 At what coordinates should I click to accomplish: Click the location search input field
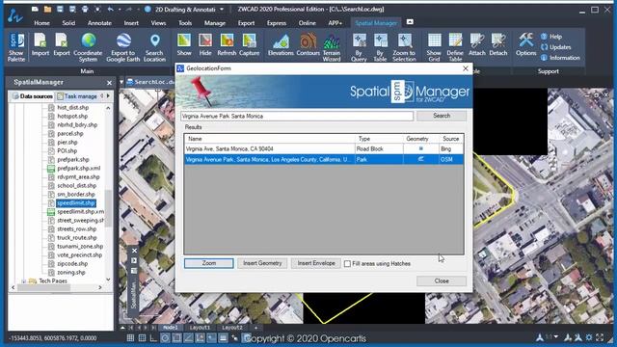coord(297,116)
